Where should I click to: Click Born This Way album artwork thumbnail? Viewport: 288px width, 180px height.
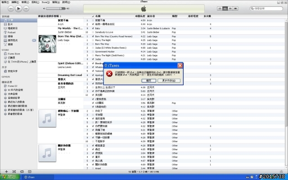click(47, 44)
